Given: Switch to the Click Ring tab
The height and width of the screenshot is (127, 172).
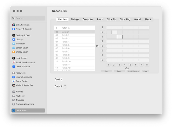Looking at the screenshot, I should pyautogui.click(x=125, y=19).
